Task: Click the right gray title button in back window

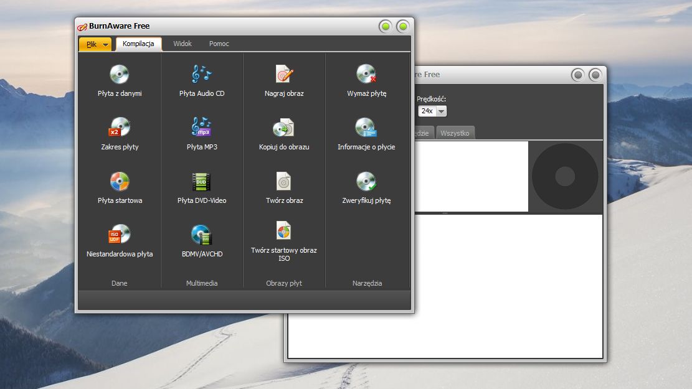Action: [595, 75]
